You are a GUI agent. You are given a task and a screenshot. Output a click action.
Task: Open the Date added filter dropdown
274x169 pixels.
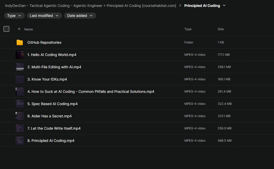(80, 16)
